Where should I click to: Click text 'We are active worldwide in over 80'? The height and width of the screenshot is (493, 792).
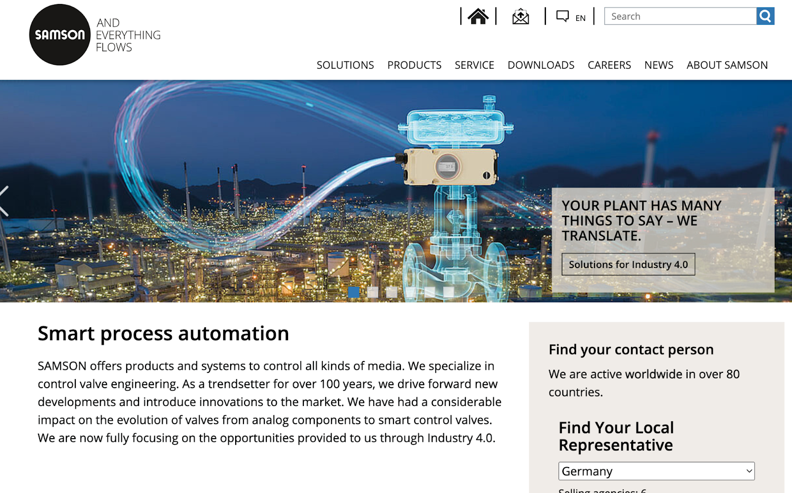pos(644,374)
